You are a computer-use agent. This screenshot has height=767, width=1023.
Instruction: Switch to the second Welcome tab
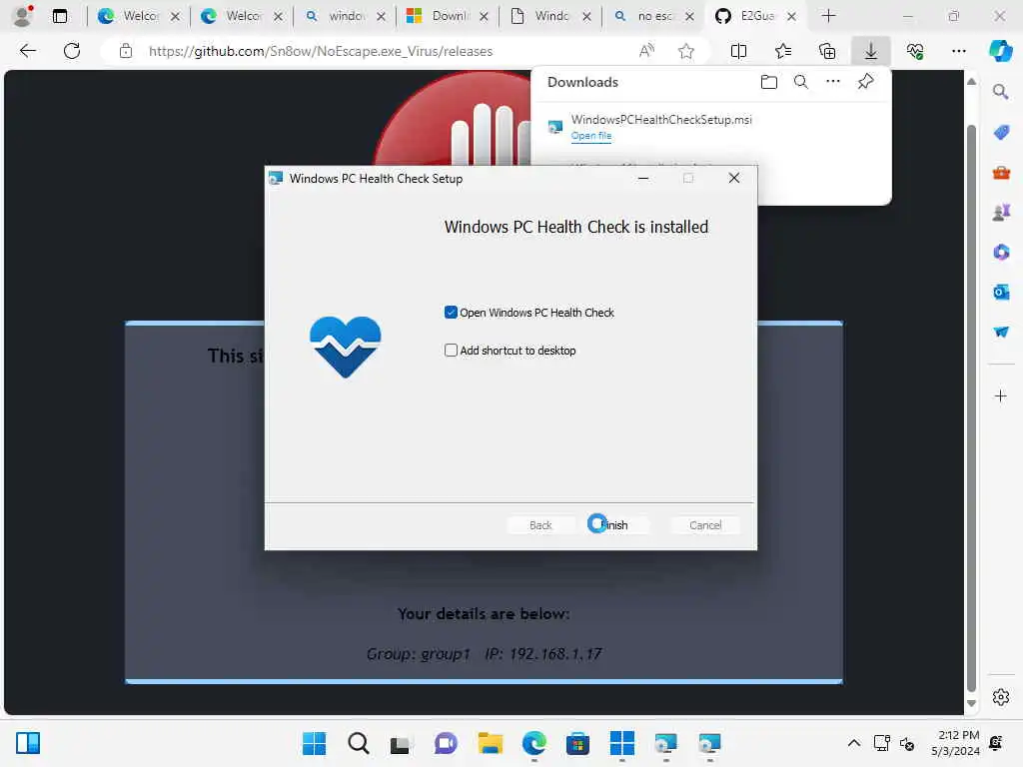[x=241, y=16]
